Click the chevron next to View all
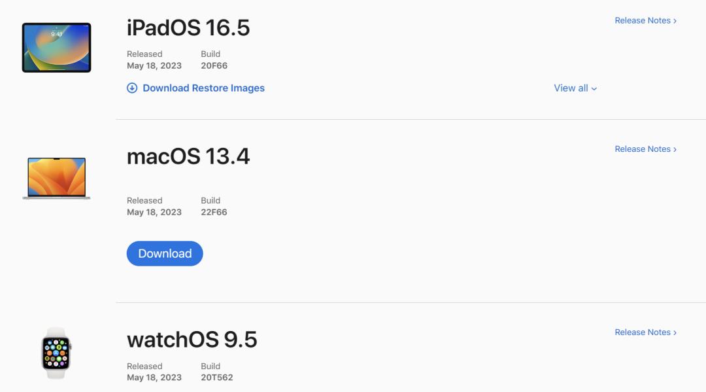The height and width of the screenshot is (392, 706). [x=593, y=88]
